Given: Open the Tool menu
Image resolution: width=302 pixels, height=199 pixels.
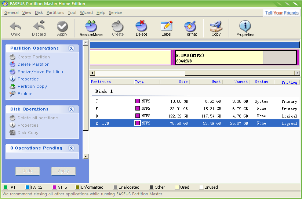Looking at the screenshot, I should pos(72,12).
